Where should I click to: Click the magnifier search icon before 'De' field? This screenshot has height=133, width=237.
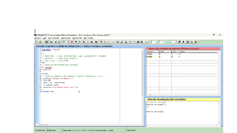point(146,42)
